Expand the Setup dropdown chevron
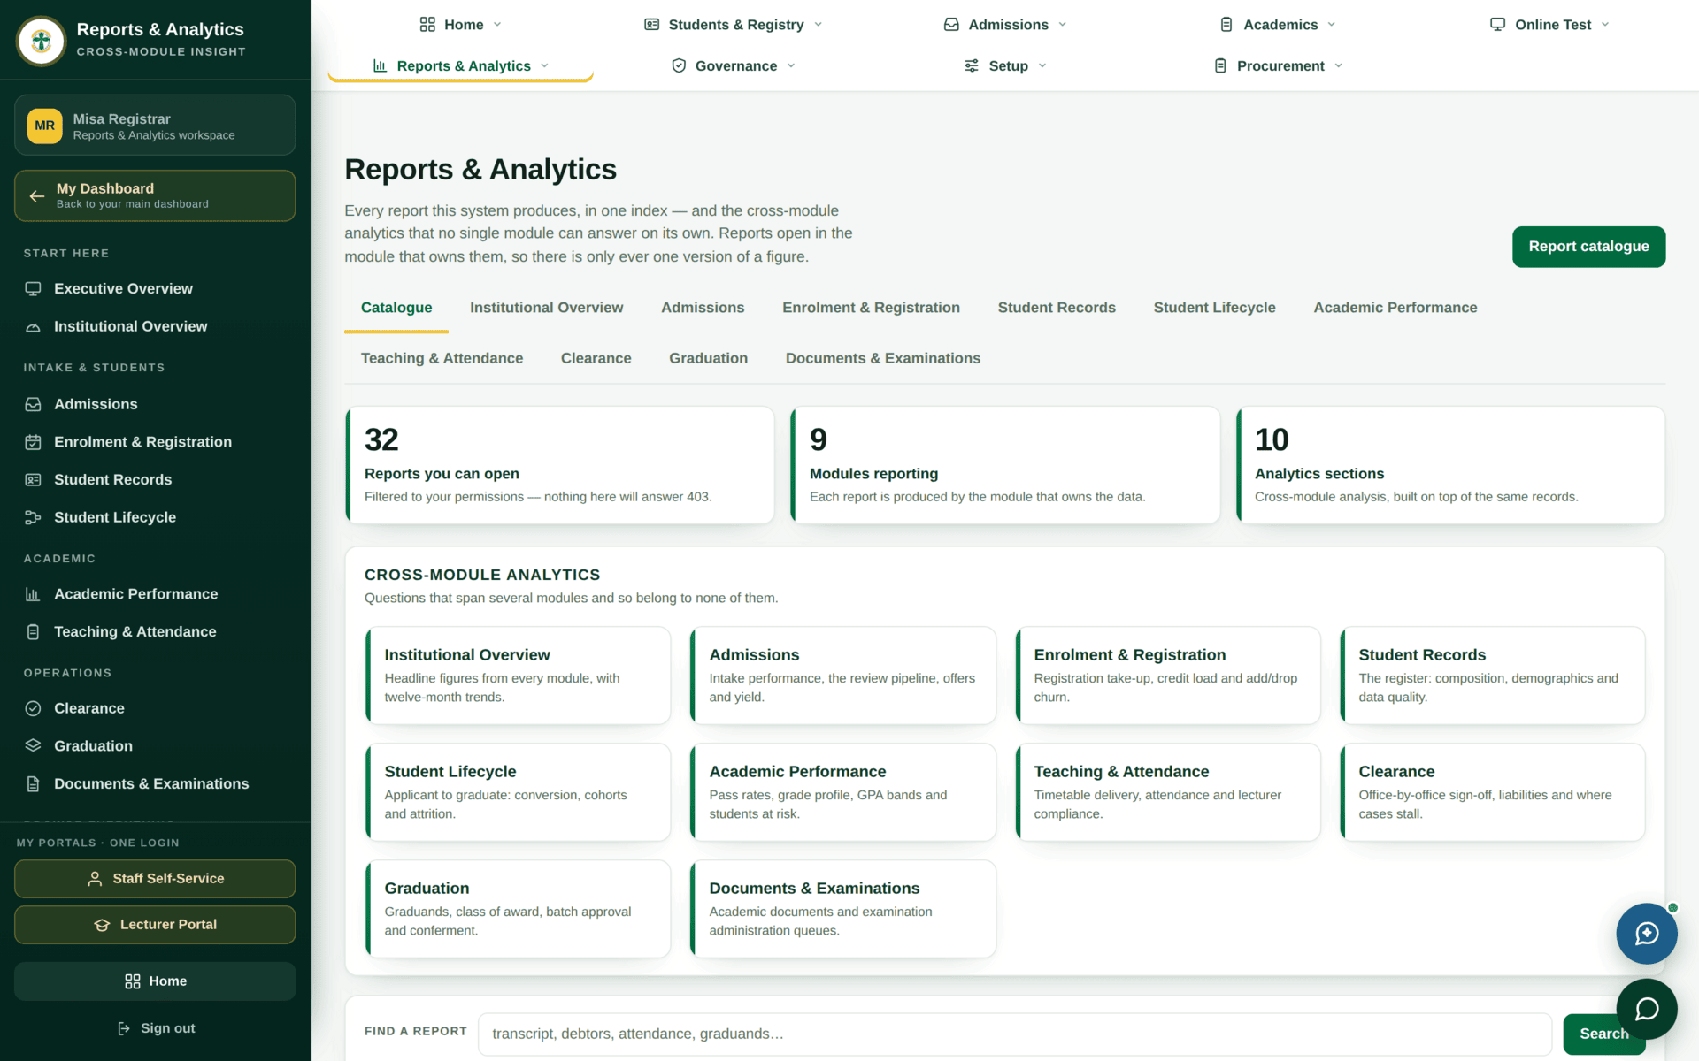 click(x=1042, y=65)
